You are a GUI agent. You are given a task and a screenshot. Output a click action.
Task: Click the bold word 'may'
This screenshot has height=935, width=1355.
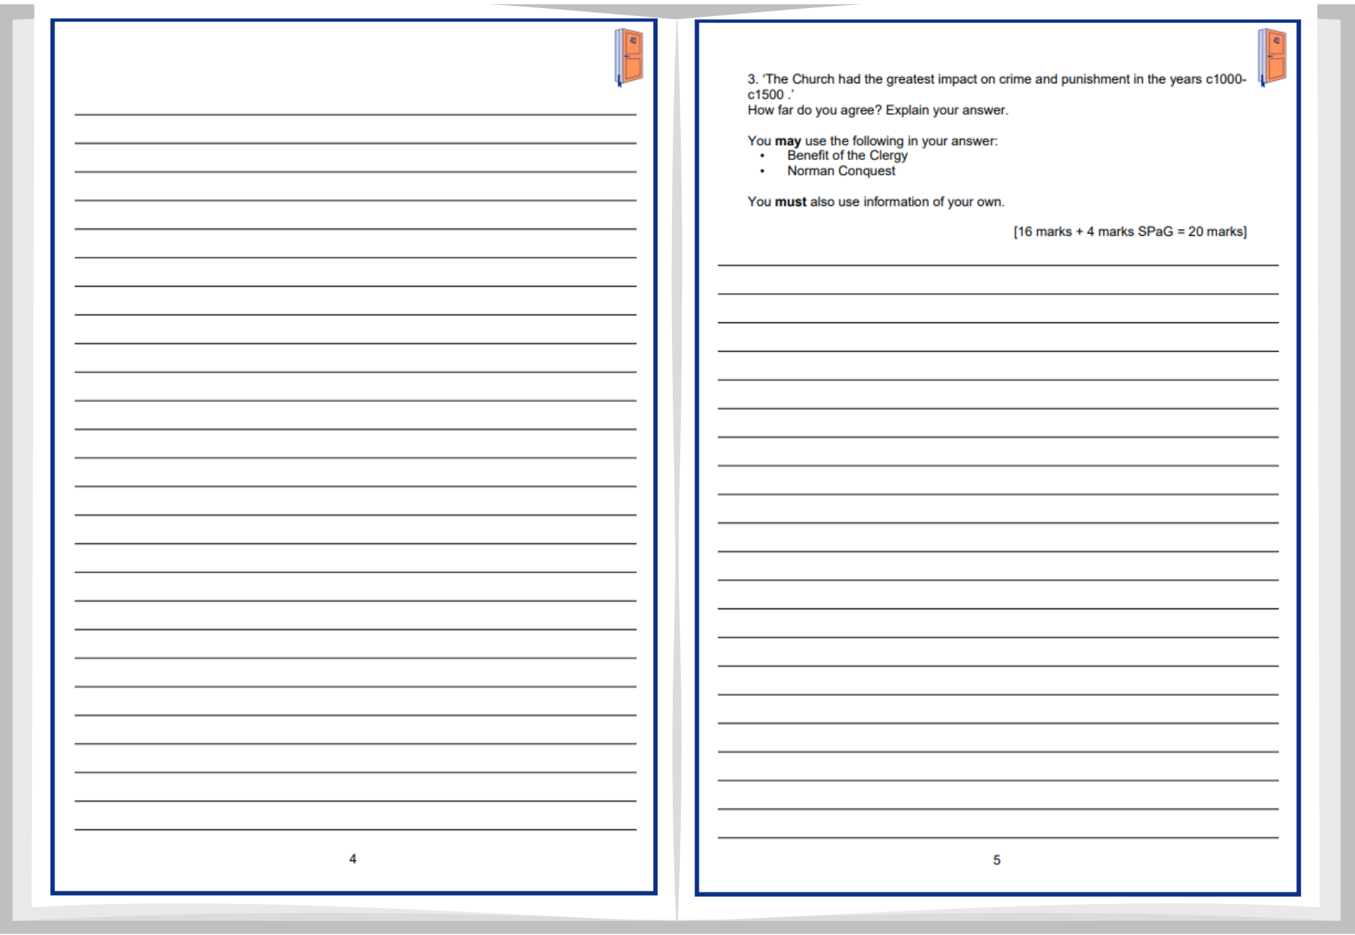tap(788, 141)
